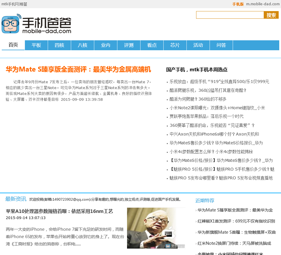Click the Apple A10 article thumbnail photo
This screenshot has height=255, width=281.
coord(156,228)
